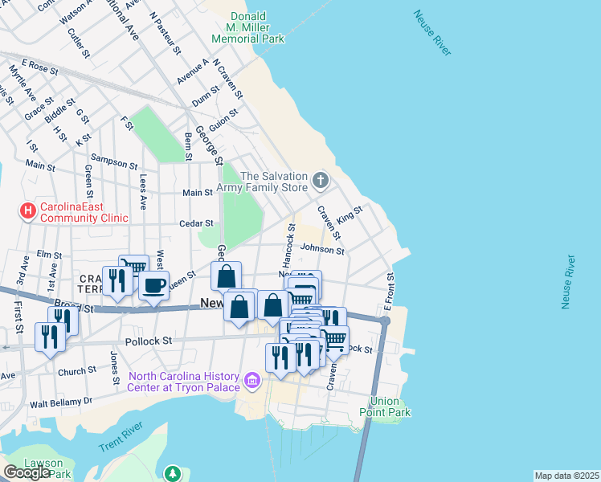Viewport: 601px width, 482px height.
Task: Open the restaurant marker beside the cafe marker
Action: [x=118, y=281]
